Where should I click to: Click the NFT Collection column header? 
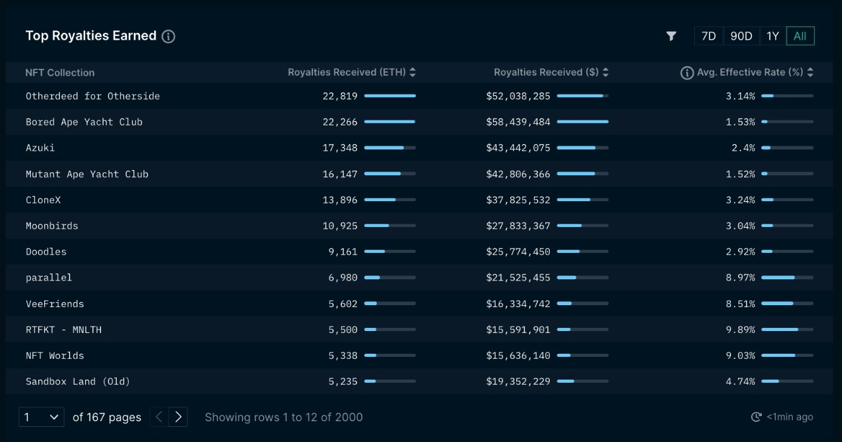coord(59,73)
